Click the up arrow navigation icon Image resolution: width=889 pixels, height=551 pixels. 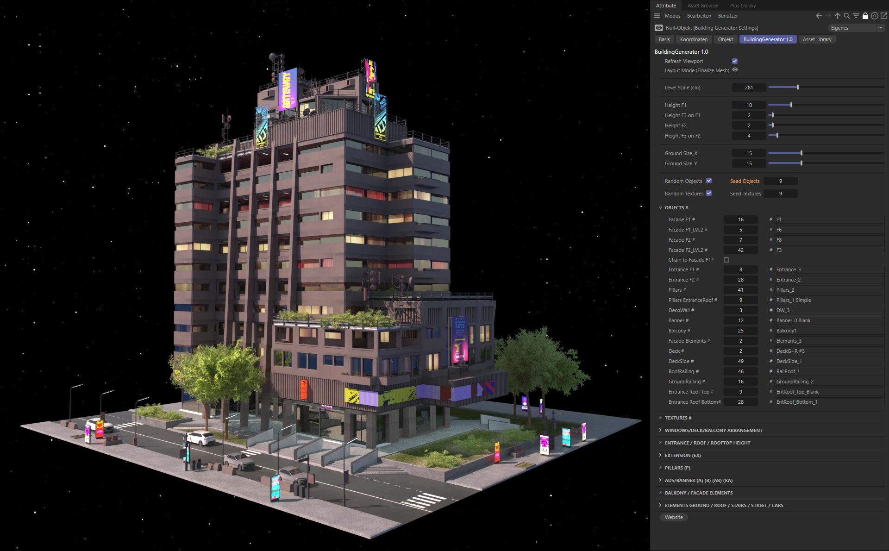[838, 16]
